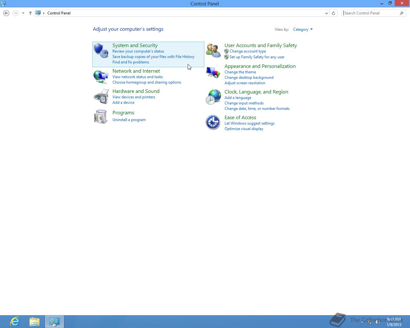Open the Appearance and Personalization monitor icon
The width and height of the screenshot is (410, 328).
[213, 73]
